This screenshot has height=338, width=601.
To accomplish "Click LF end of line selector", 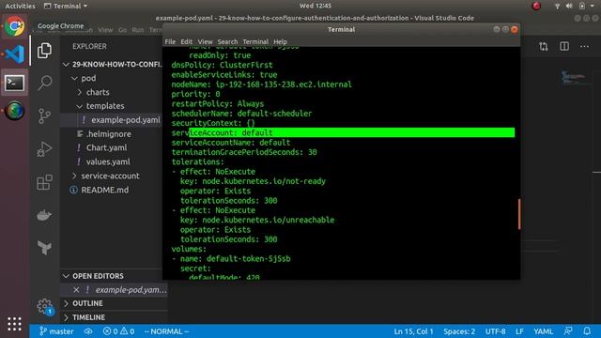I will click(519, 331).
